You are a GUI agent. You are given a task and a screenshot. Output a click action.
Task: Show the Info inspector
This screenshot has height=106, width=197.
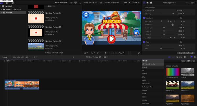151,3
